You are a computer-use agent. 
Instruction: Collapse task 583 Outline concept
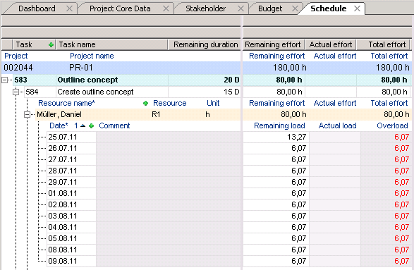click(4, 80)
